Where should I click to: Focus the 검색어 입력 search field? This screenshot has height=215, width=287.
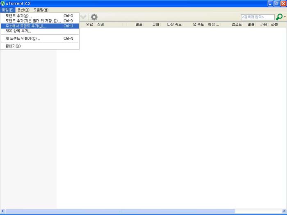(258, 17)
